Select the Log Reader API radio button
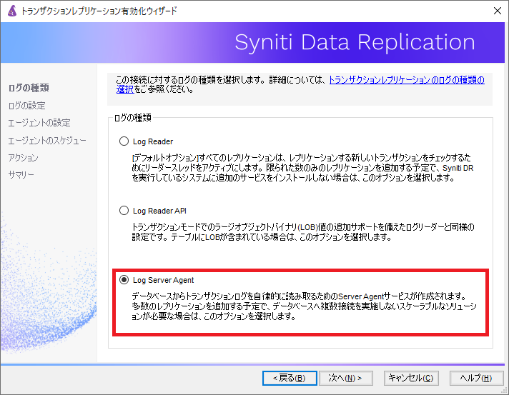509x395 pixels. (x=124, y=211)
